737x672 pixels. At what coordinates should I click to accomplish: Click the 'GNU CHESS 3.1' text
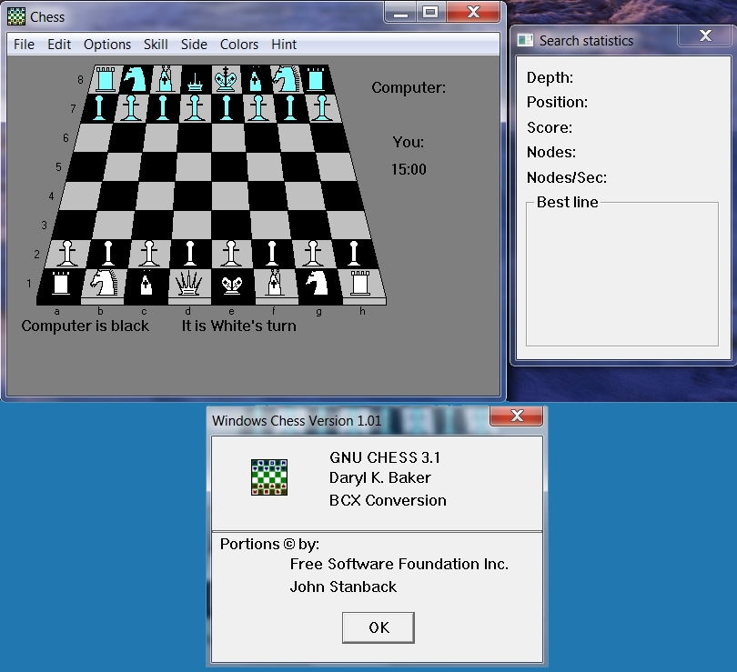click(x=385, y=457)
